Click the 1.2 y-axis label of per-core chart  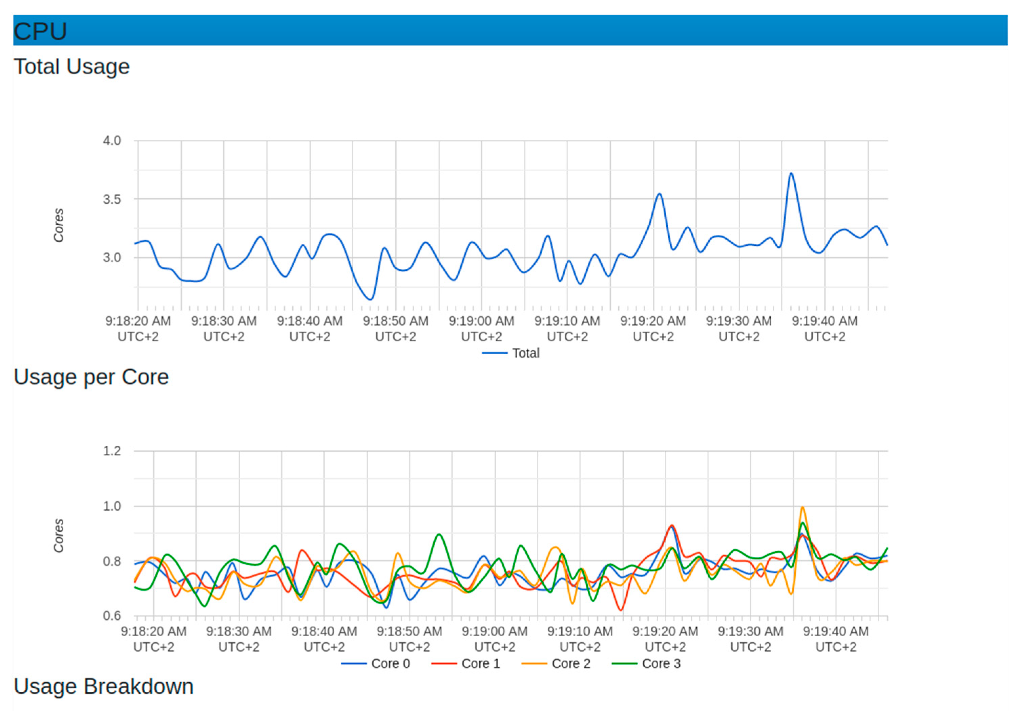click(112, 451)
